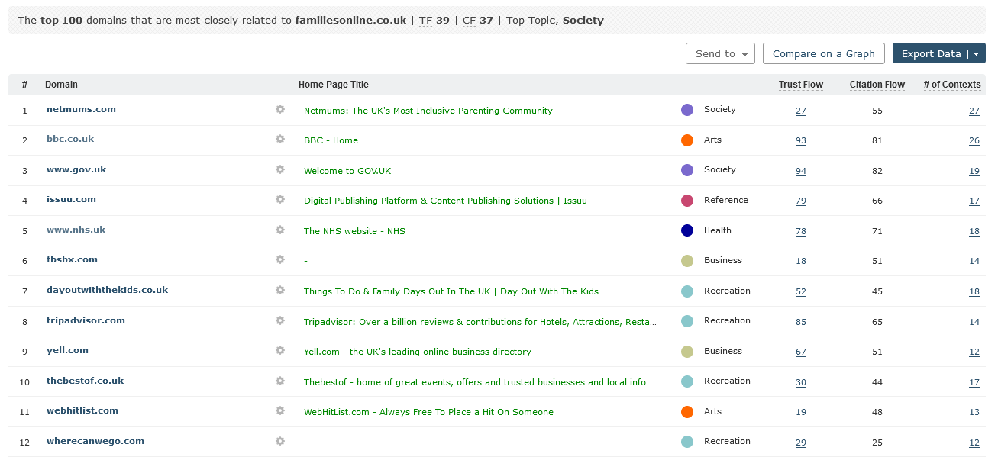The height and width of the screenshot is (457, 998).
Task: Open bbc.co.uk domain link
Action: tap(70, 139)
